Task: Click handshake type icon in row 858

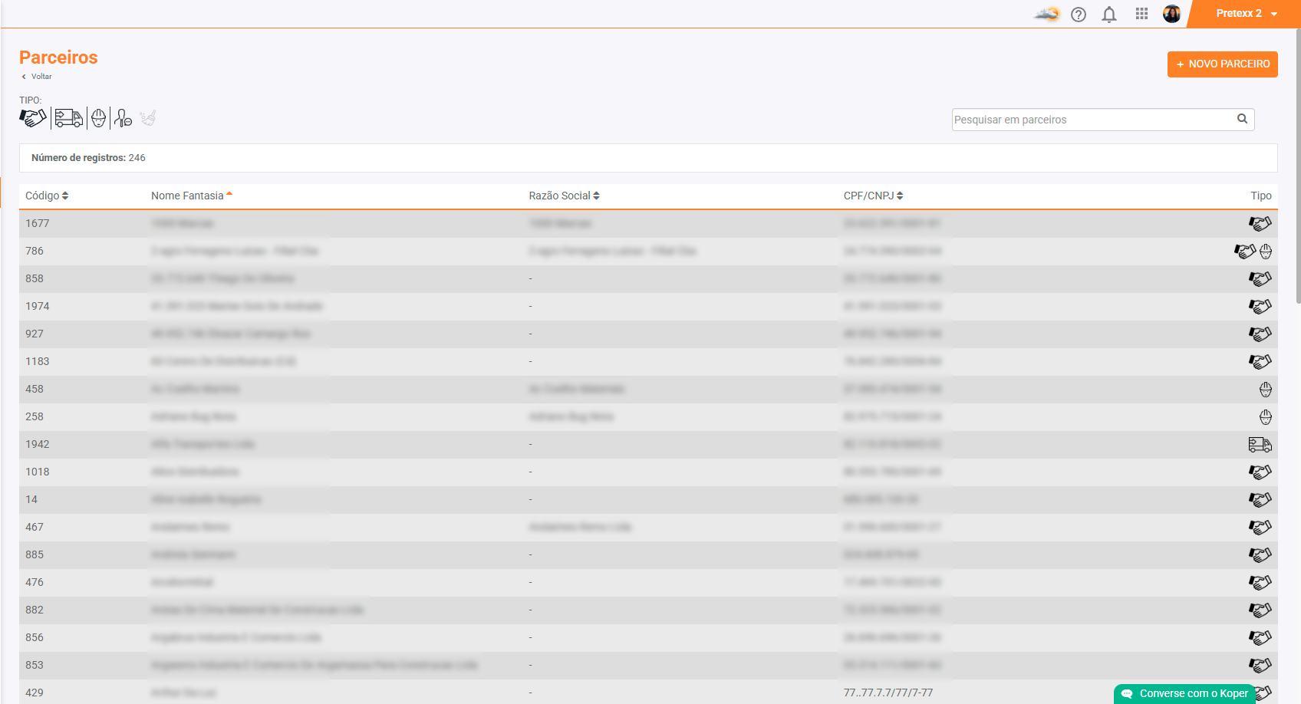Action: [1260, 278]
